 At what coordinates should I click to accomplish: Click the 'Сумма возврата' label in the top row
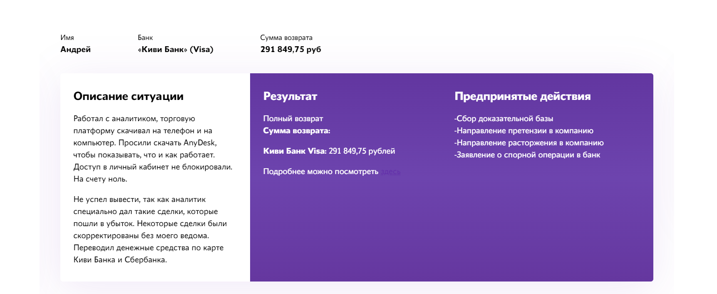click(286, 37)
